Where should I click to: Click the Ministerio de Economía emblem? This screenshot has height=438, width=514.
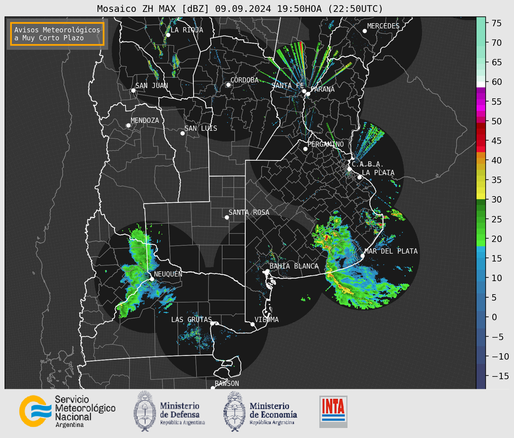pyautogui.click(x=234, y=412)
